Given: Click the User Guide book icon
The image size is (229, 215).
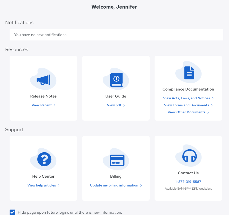Looking at the screenshot, I should 116,80.
